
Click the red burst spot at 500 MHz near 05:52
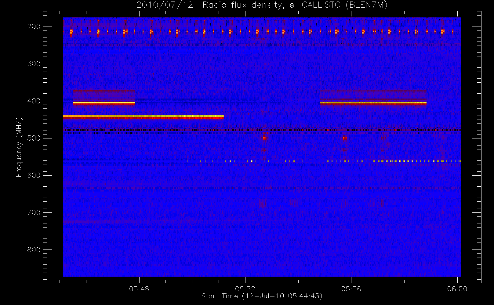click(265, 138)
